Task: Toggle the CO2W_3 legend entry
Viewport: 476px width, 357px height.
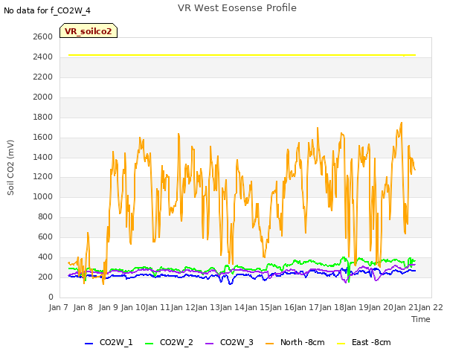Action: pos(229,342)
